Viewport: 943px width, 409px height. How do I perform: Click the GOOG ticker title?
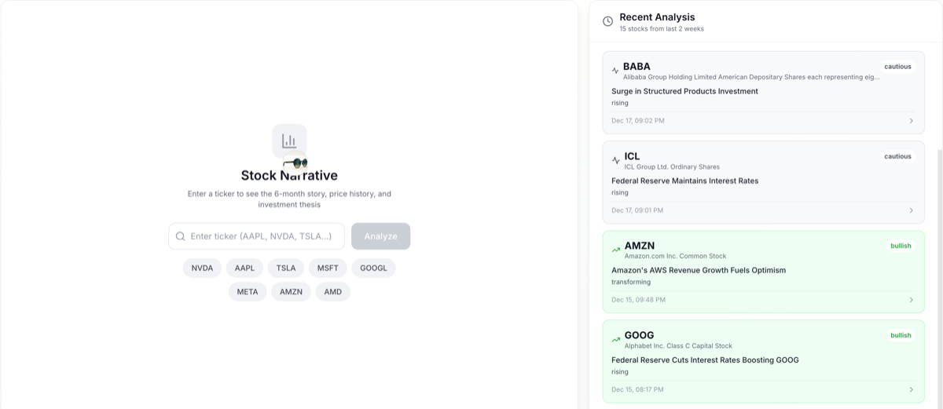pyautogui.click(x=639, y=335)
